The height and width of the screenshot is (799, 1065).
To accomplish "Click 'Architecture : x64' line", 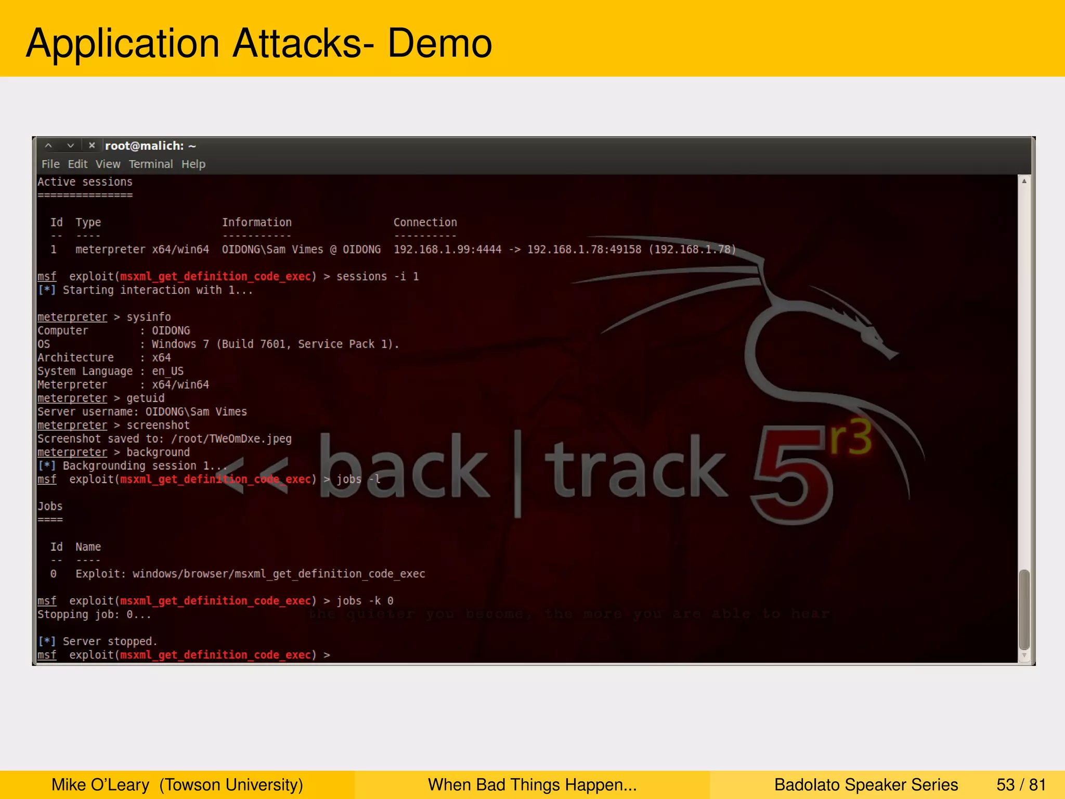I will [104, 358].
